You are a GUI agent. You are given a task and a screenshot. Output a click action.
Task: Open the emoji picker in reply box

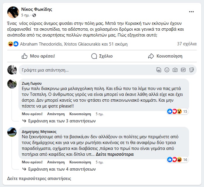pos(167,70)
